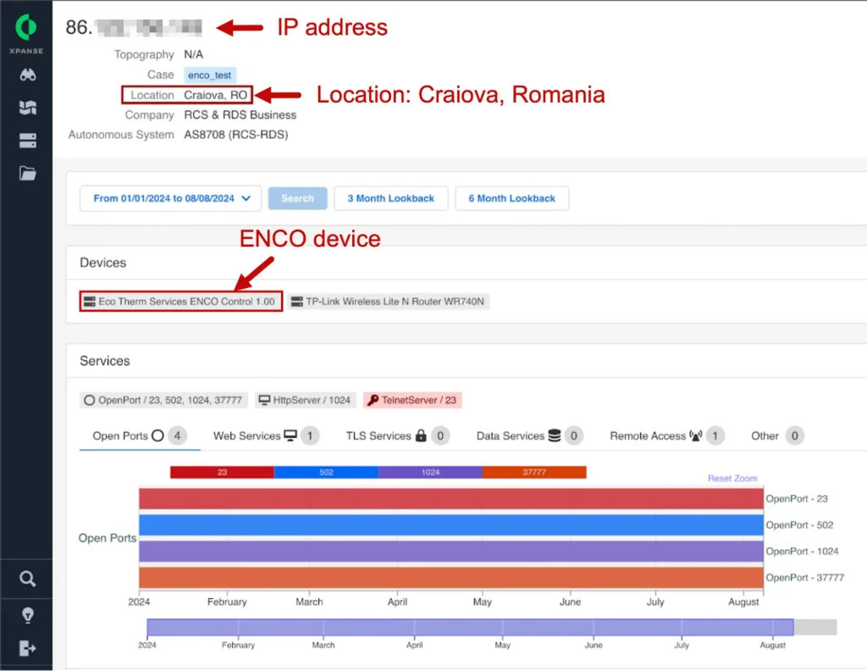Click the timeline range slider bar

pos(470,627)
